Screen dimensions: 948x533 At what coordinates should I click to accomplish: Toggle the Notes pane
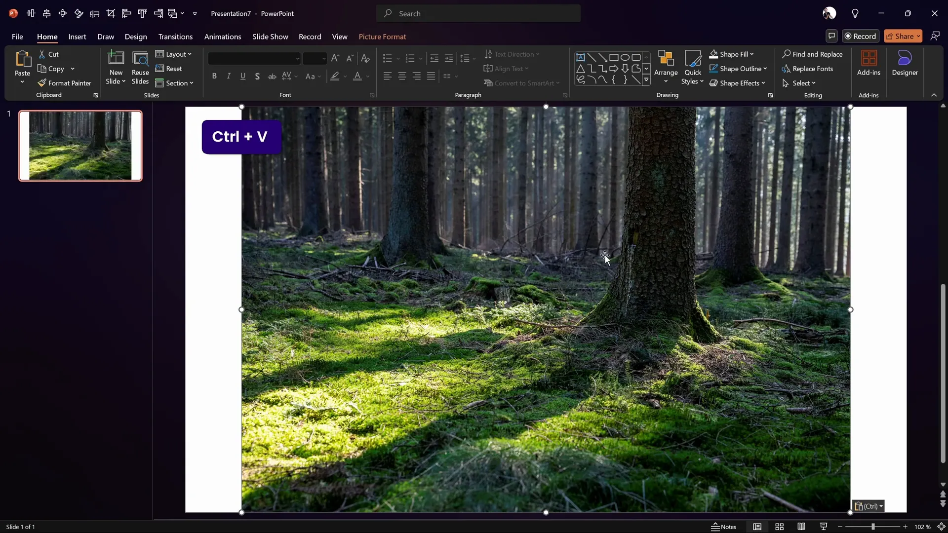[x=724, y=527]
